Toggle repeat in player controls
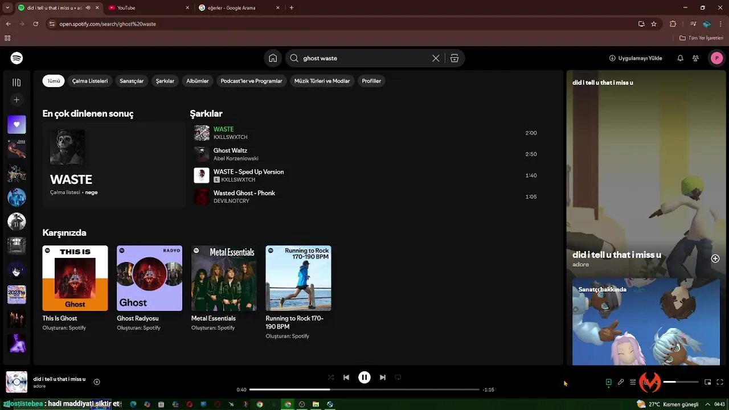This screenshot has width=729, height=410. tap(398, 378)
